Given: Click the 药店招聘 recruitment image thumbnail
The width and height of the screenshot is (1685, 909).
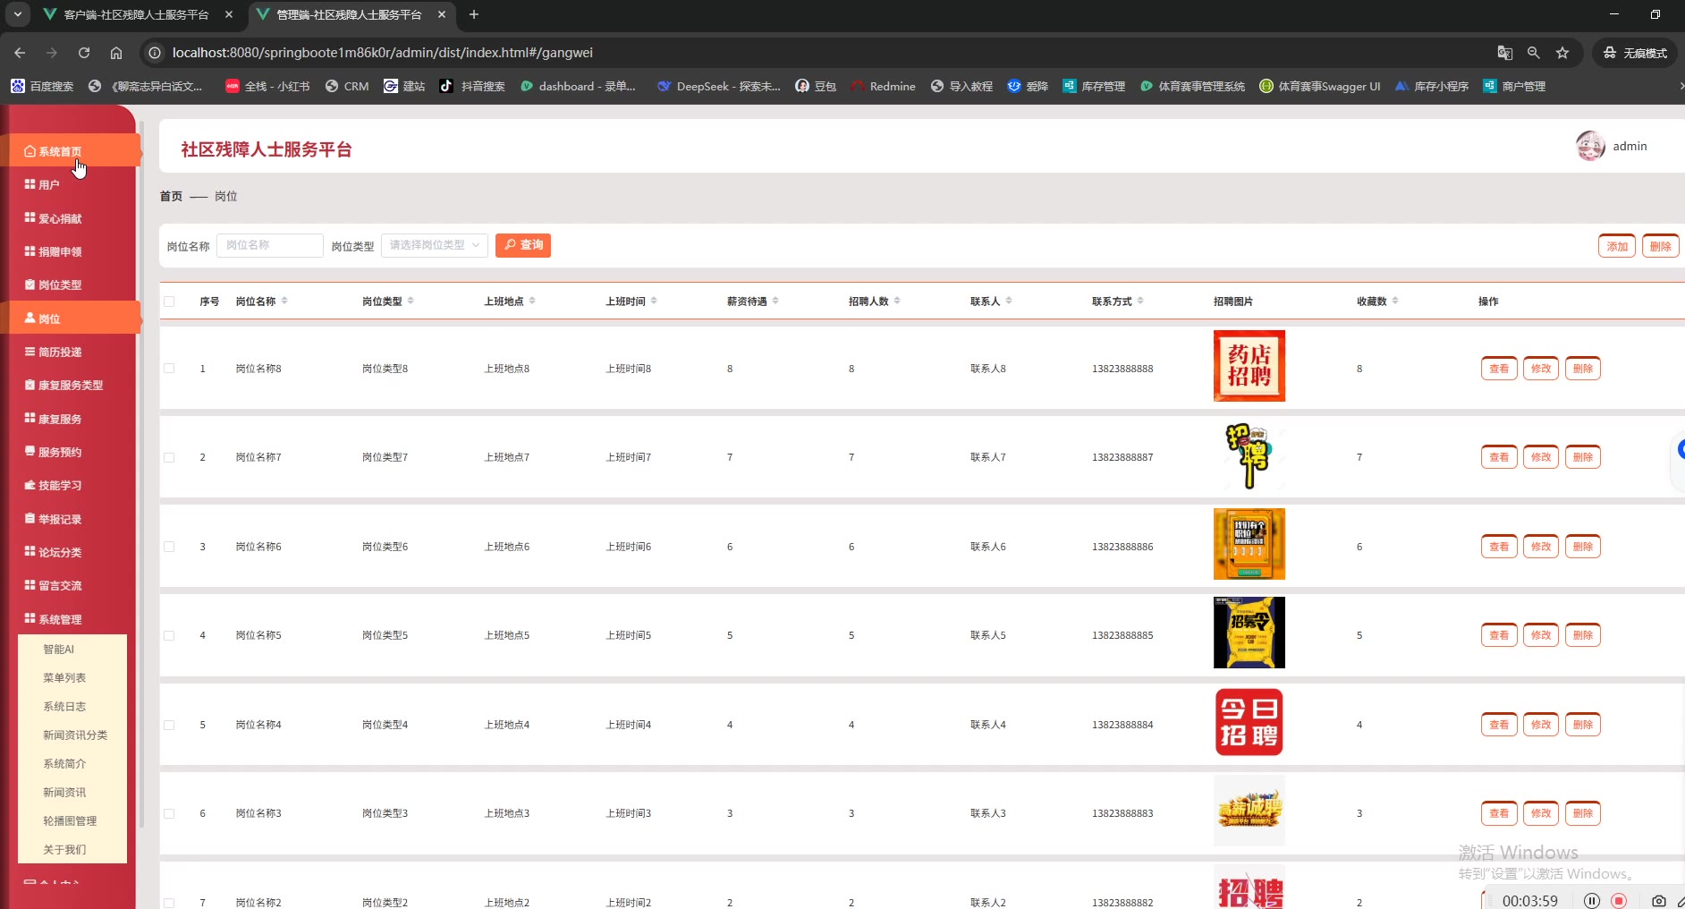Looking at the screenshot, I should pyautogui.click(x=1249, y=366).
